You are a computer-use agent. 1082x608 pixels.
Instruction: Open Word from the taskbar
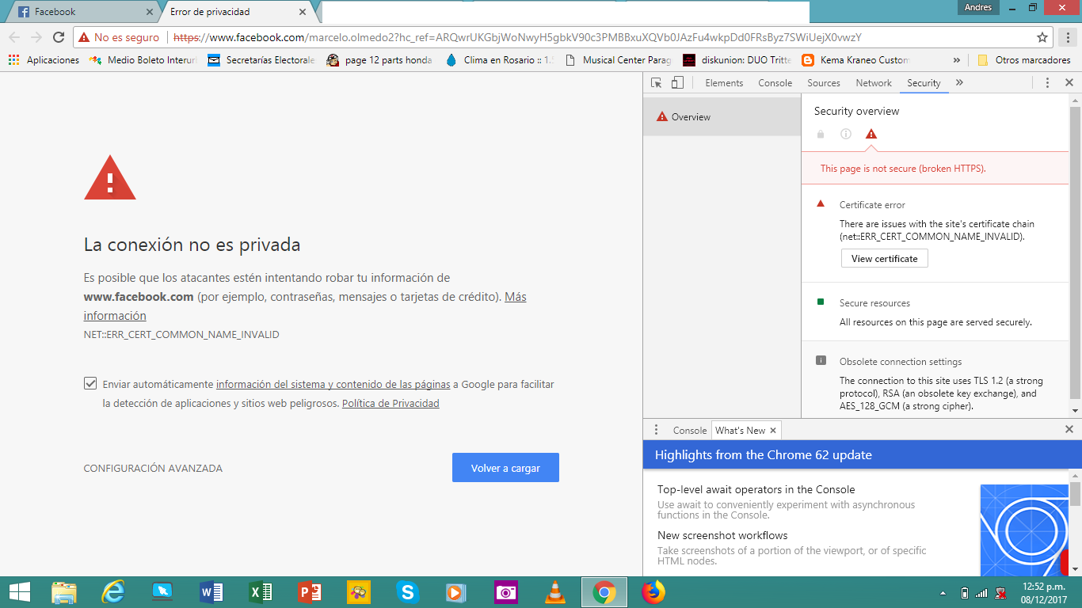point(211,592)
